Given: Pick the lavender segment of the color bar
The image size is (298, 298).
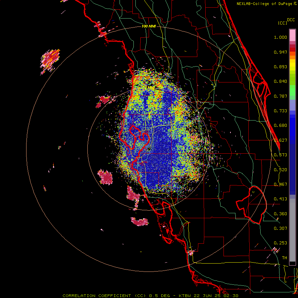Looking at the screenshot, I should (292, 105).
